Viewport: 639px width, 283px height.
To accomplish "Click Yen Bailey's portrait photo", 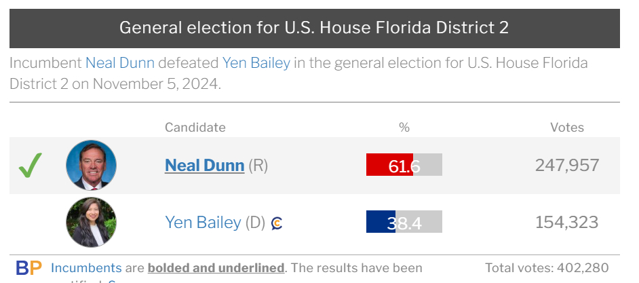I will coord(91,222).
